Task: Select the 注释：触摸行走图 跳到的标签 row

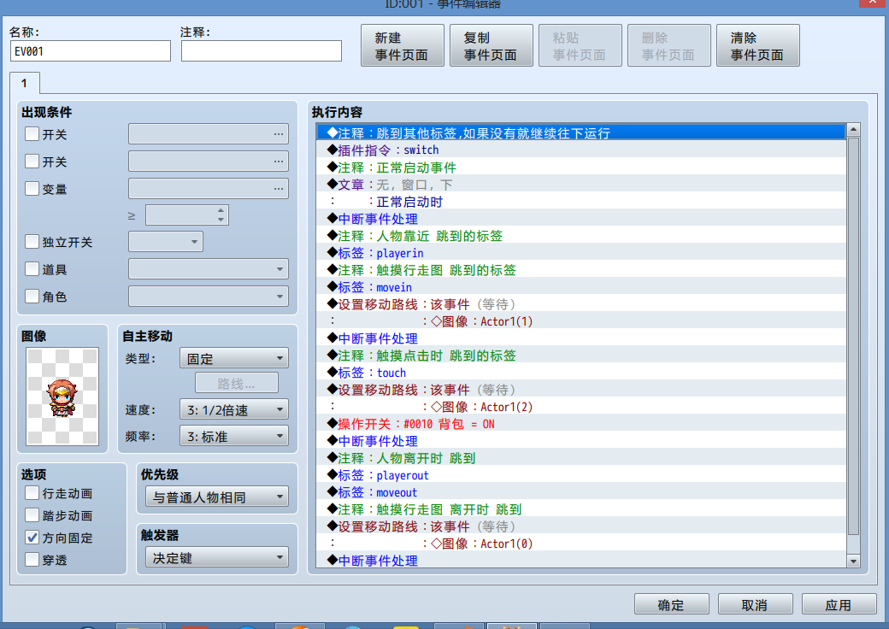Action: click(581, 270)
